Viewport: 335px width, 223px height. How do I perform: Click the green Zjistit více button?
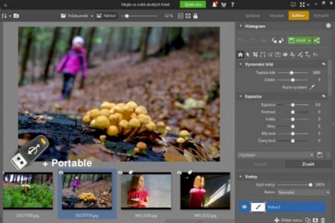click(193, 4)
